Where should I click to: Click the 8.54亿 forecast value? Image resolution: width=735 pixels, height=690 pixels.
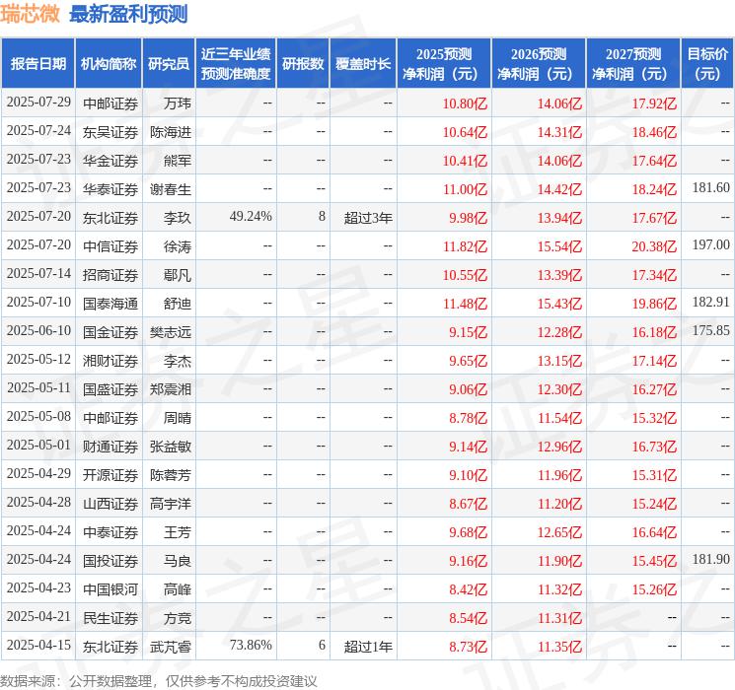tap(468, 618)
